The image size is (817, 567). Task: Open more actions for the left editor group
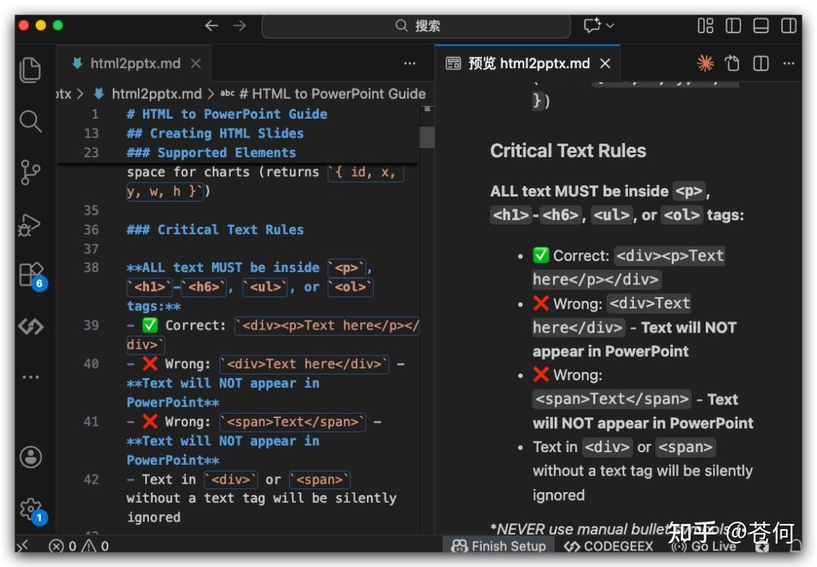409,64
